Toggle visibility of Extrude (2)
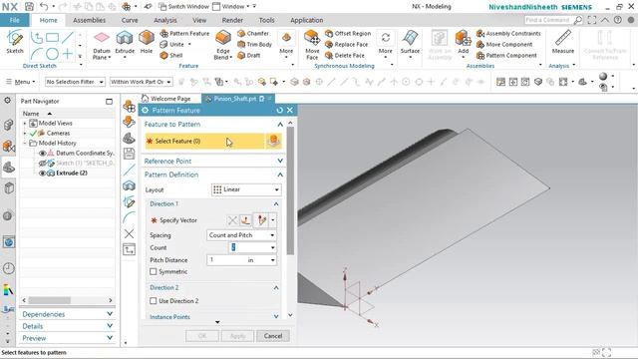638x359 pixels. coord(42,173)
